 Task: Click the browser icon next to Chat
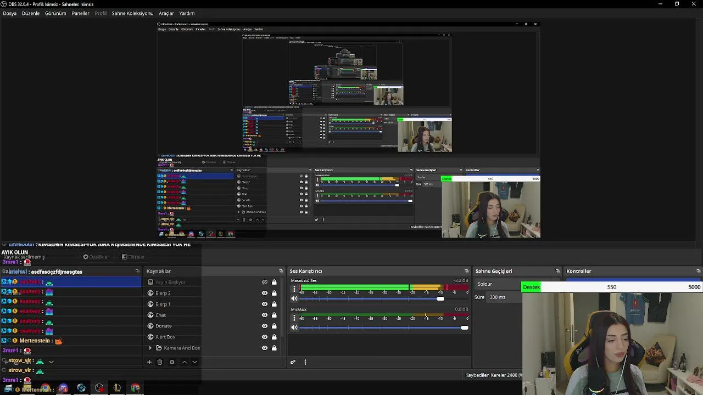(x=150, y=315)
